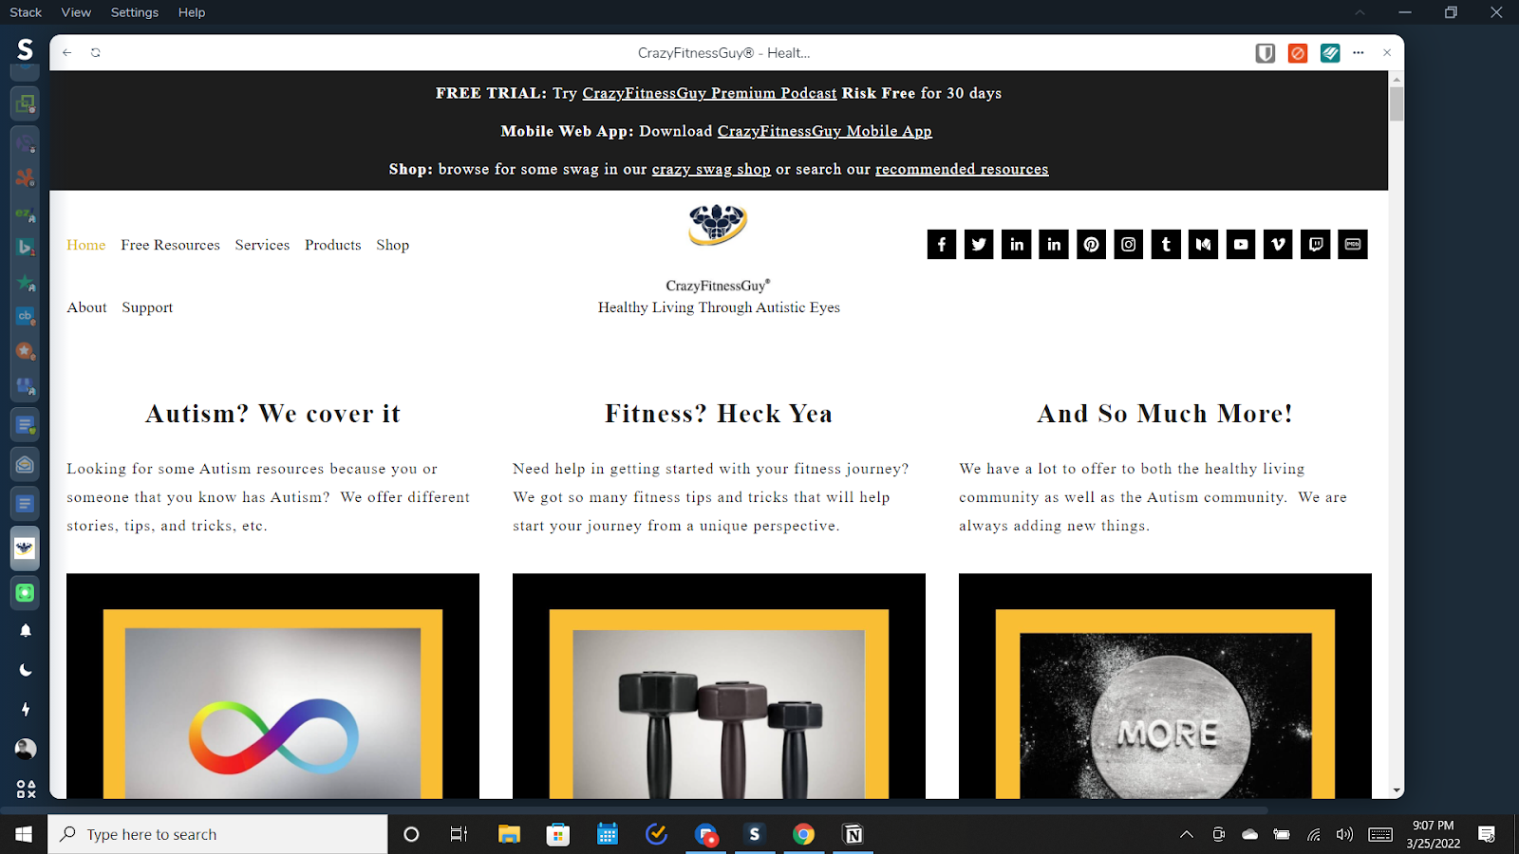Click 'Healthy Living Through Autistic Eyes' tagline
The image size is (1519, 854).
(719, 307)
